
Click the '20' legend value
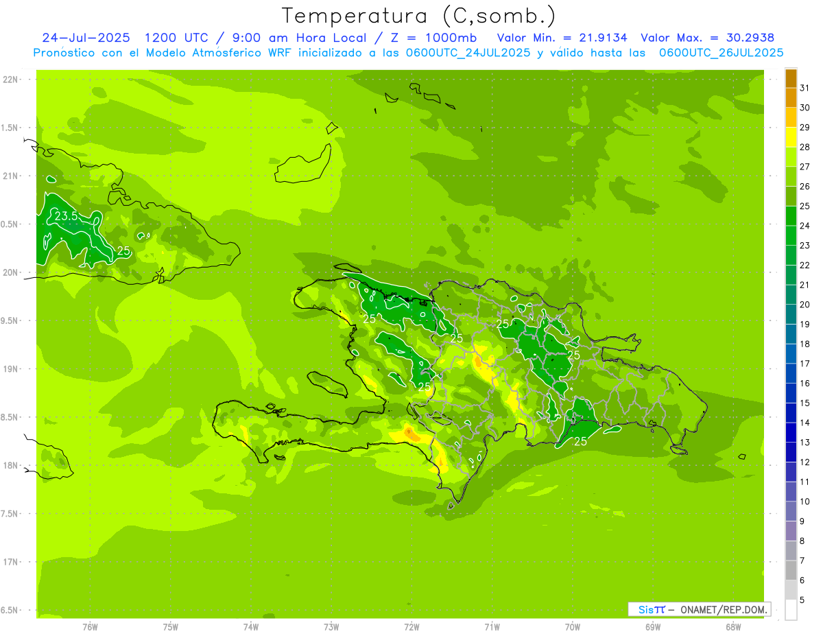[804, 305]
